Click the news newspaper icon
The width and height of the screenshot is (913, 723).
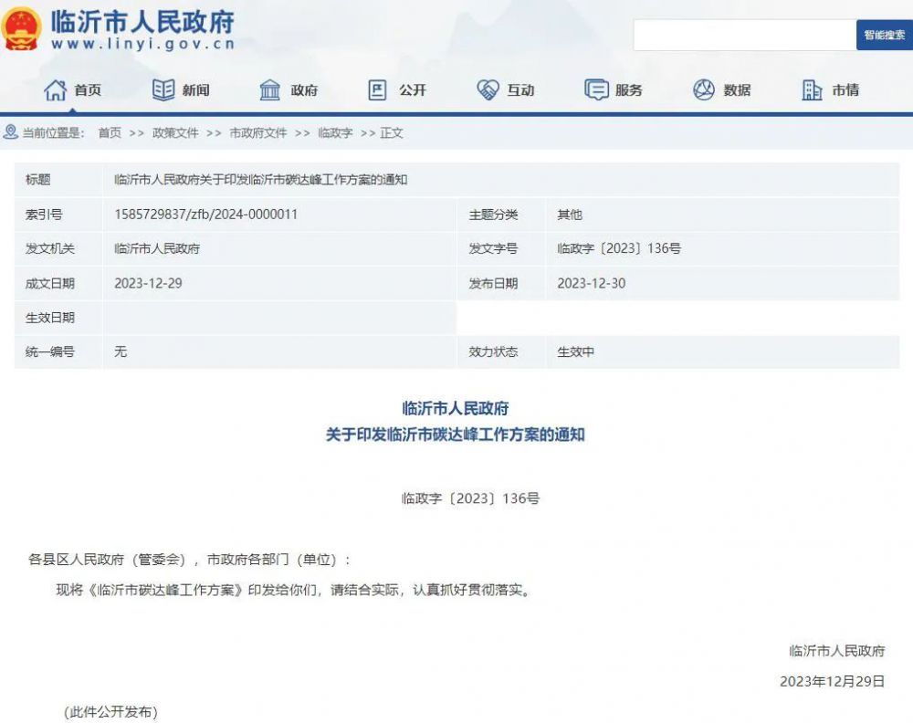(x=163, y=89)
